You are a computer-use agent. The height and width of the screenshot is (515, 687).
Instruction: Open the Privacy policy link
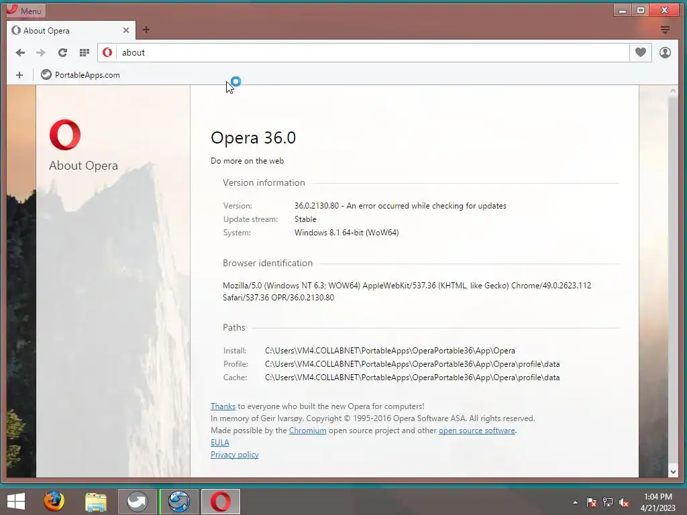click(x=235, y=455)
